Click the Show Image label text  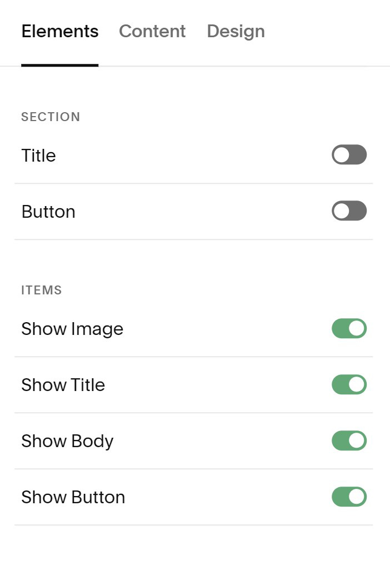coord(72,329)
